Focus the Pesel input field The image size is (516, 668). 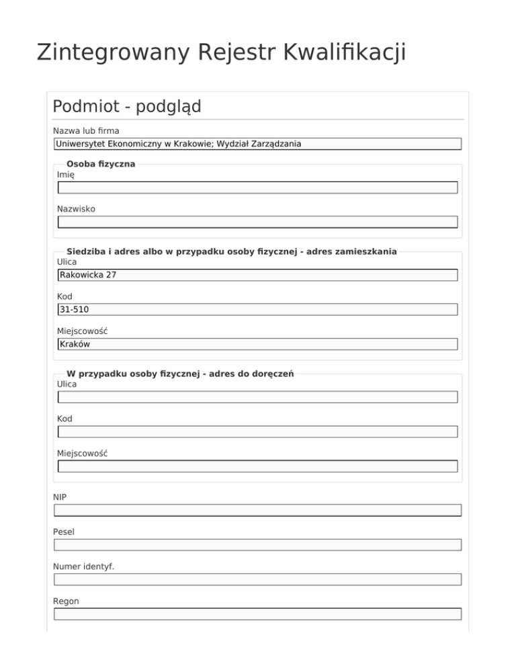click(x=257, y=545)
